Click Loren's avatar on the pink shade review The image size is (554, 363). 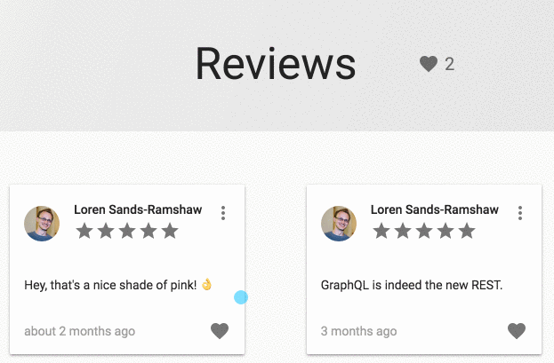click(x=42, y=224)
